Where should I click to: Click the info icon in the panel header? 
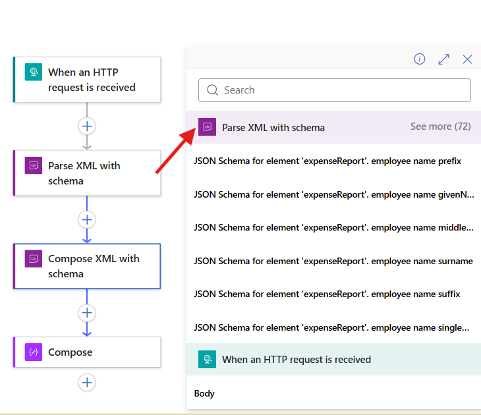pyautogui.click(x=420, y=59)
